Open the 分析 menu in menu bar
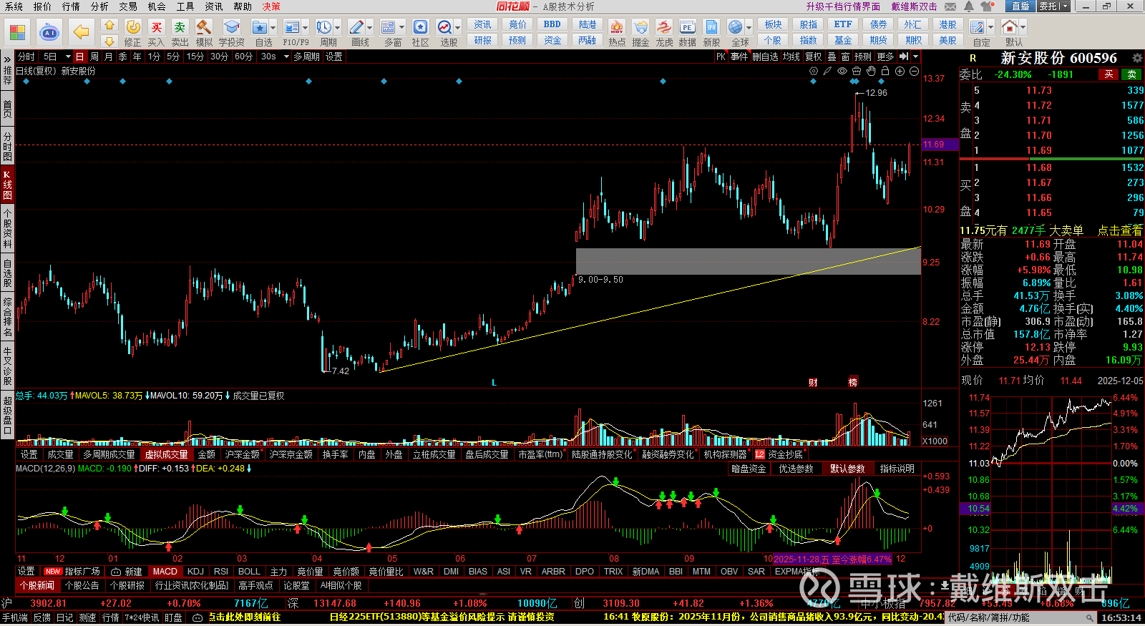The image size is (1145, 626). 99,6
